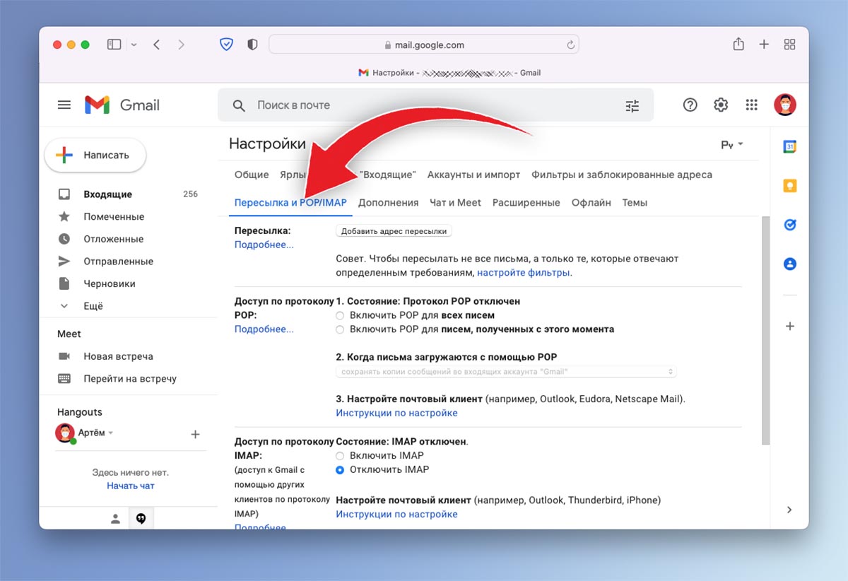Image resolution: width=848 pixels, height=581 pixels.
Task: Open the Офлайн settings tab
Action: coord(591,203)
